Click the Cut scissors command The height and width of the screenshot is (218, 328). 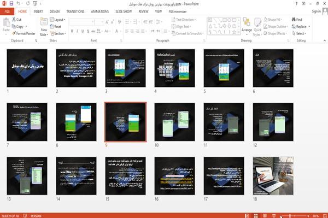(16, 20)
